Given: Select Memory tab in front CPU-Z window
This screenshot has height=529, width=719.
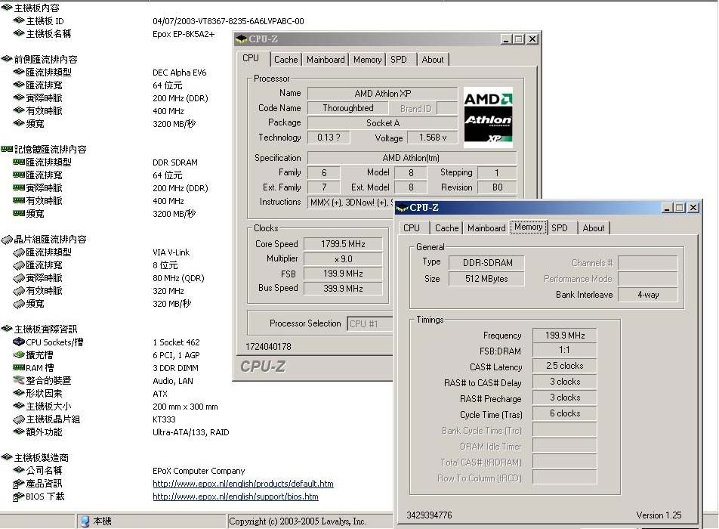Looking at the screenshot, I should [x=528, y=227].
